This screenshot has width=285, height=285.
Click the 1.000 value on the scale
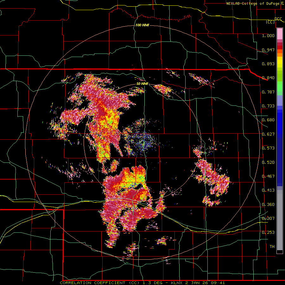(268, 36)
